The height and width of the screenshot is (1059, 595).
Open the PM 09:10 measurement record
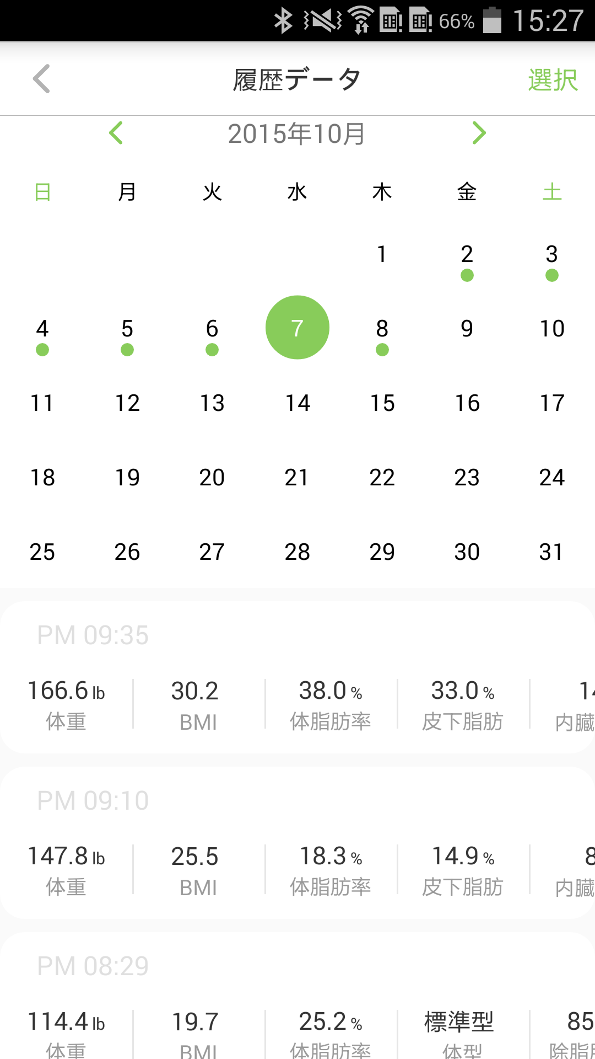coord(297,843)
